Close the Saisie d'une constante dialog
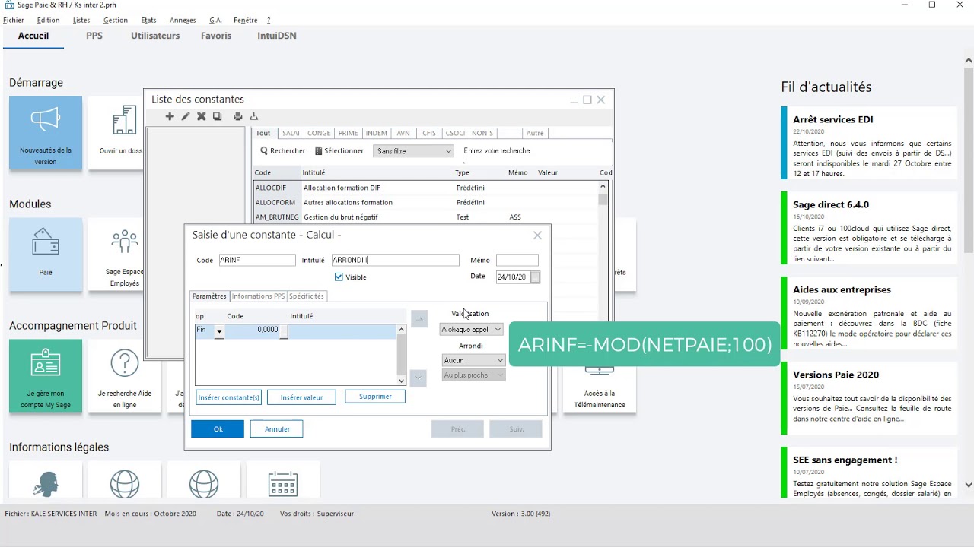 (538, 236)
